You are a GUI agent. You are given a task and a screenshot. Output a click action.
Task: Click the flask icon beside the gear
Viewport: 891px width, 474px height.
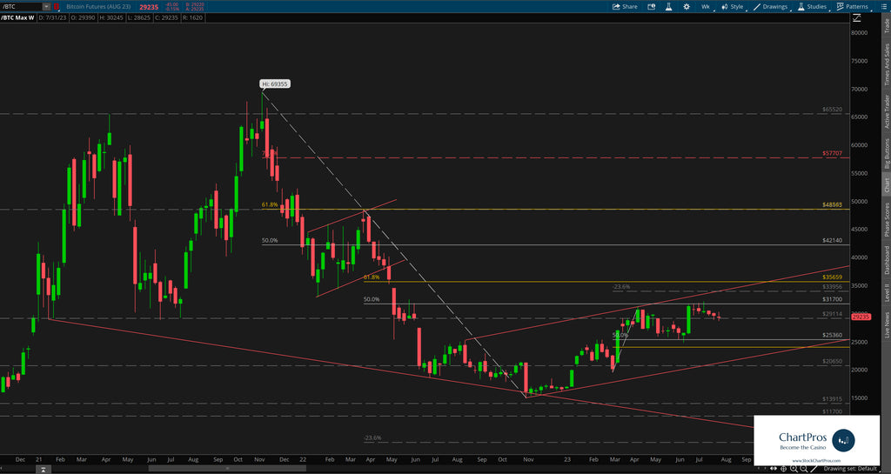[668, 6]
